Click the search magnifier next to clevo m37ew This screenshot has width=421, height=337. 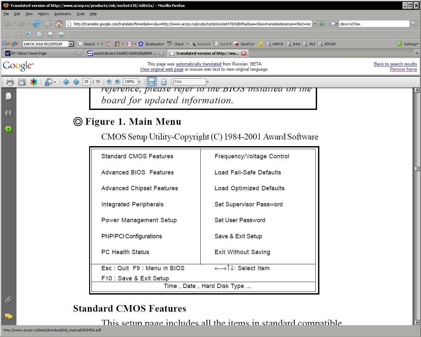413,24
